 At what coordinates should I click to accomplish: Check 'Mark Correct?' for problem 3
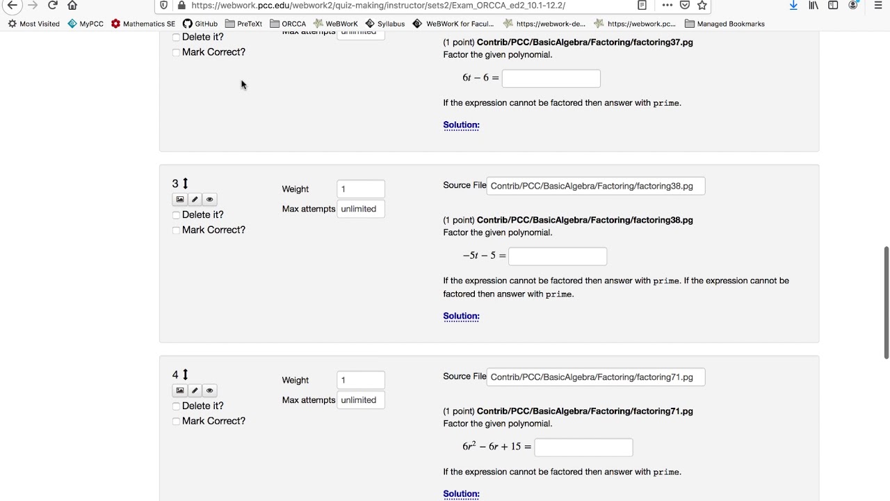(x=176, y=230)
